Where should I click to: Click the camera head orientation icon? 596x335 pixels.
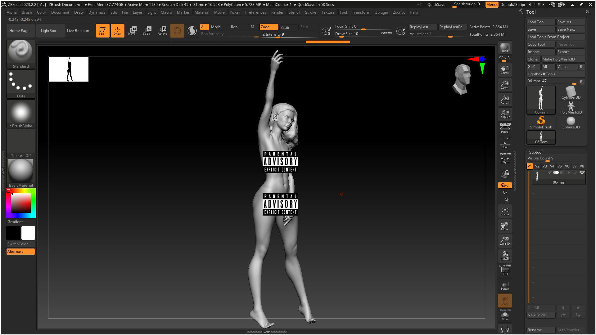[x=462, y=79]
